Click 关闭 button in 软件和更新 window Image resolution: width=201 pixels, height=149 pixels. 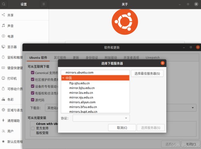point(191,144)
